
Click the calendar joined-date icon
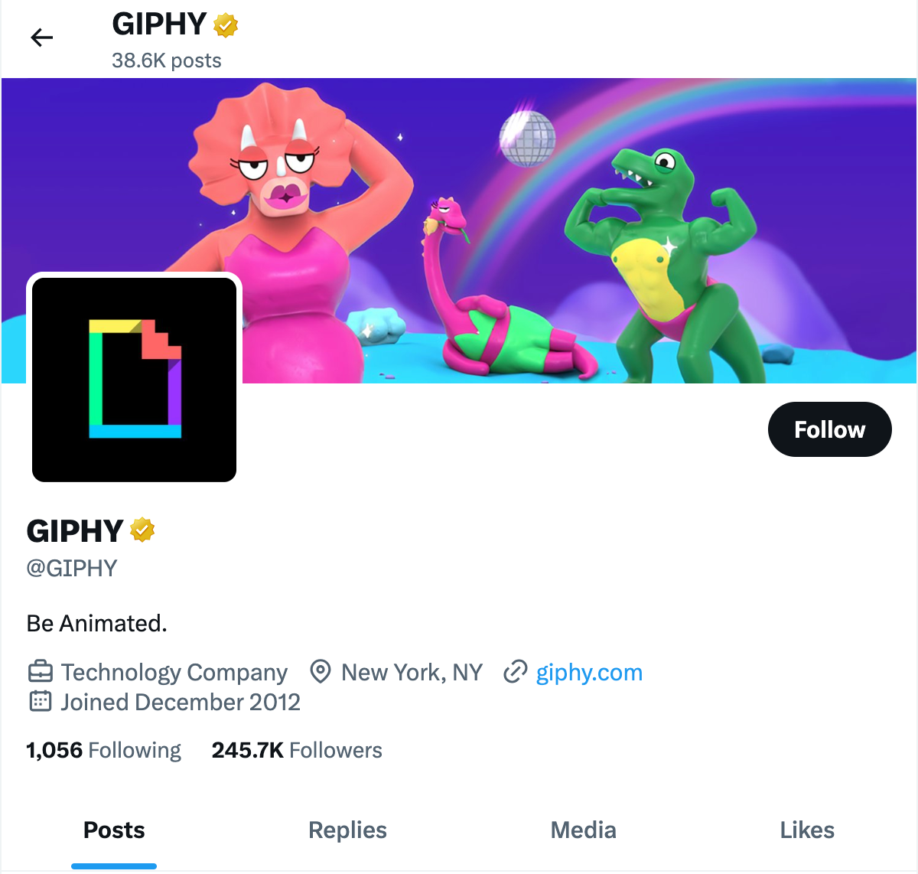tap(40, 701)
